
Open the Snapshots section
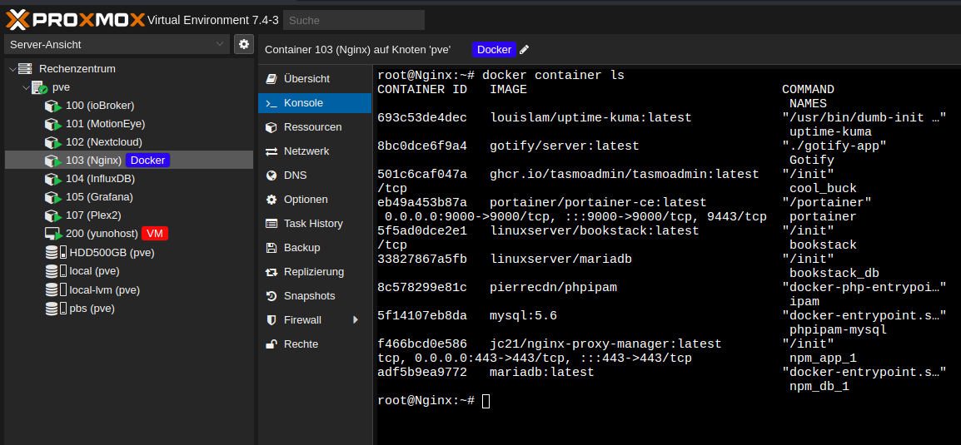click(x=315, y=295)
